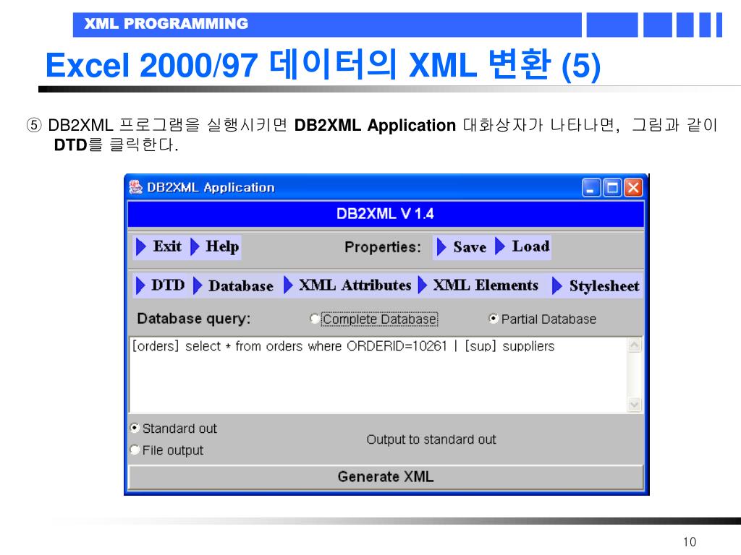This screenshot has height=555, width=741.
Task: Click the 'Properties:' label
Action: [x=382, y=247]
